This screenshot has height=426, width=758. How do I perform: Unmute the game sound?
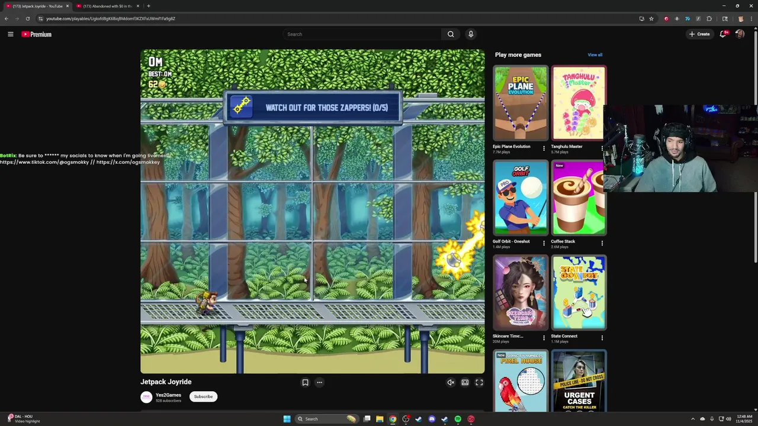coord(451,382)
